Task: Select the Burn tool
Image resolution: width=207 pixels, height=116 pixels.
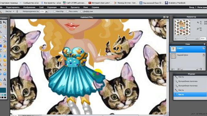Action: [x=5, y=65]
